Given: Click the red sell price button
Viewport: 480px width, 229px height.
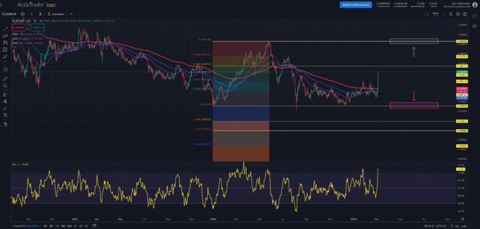Looking at the screenshot, I should click(19, 27).
